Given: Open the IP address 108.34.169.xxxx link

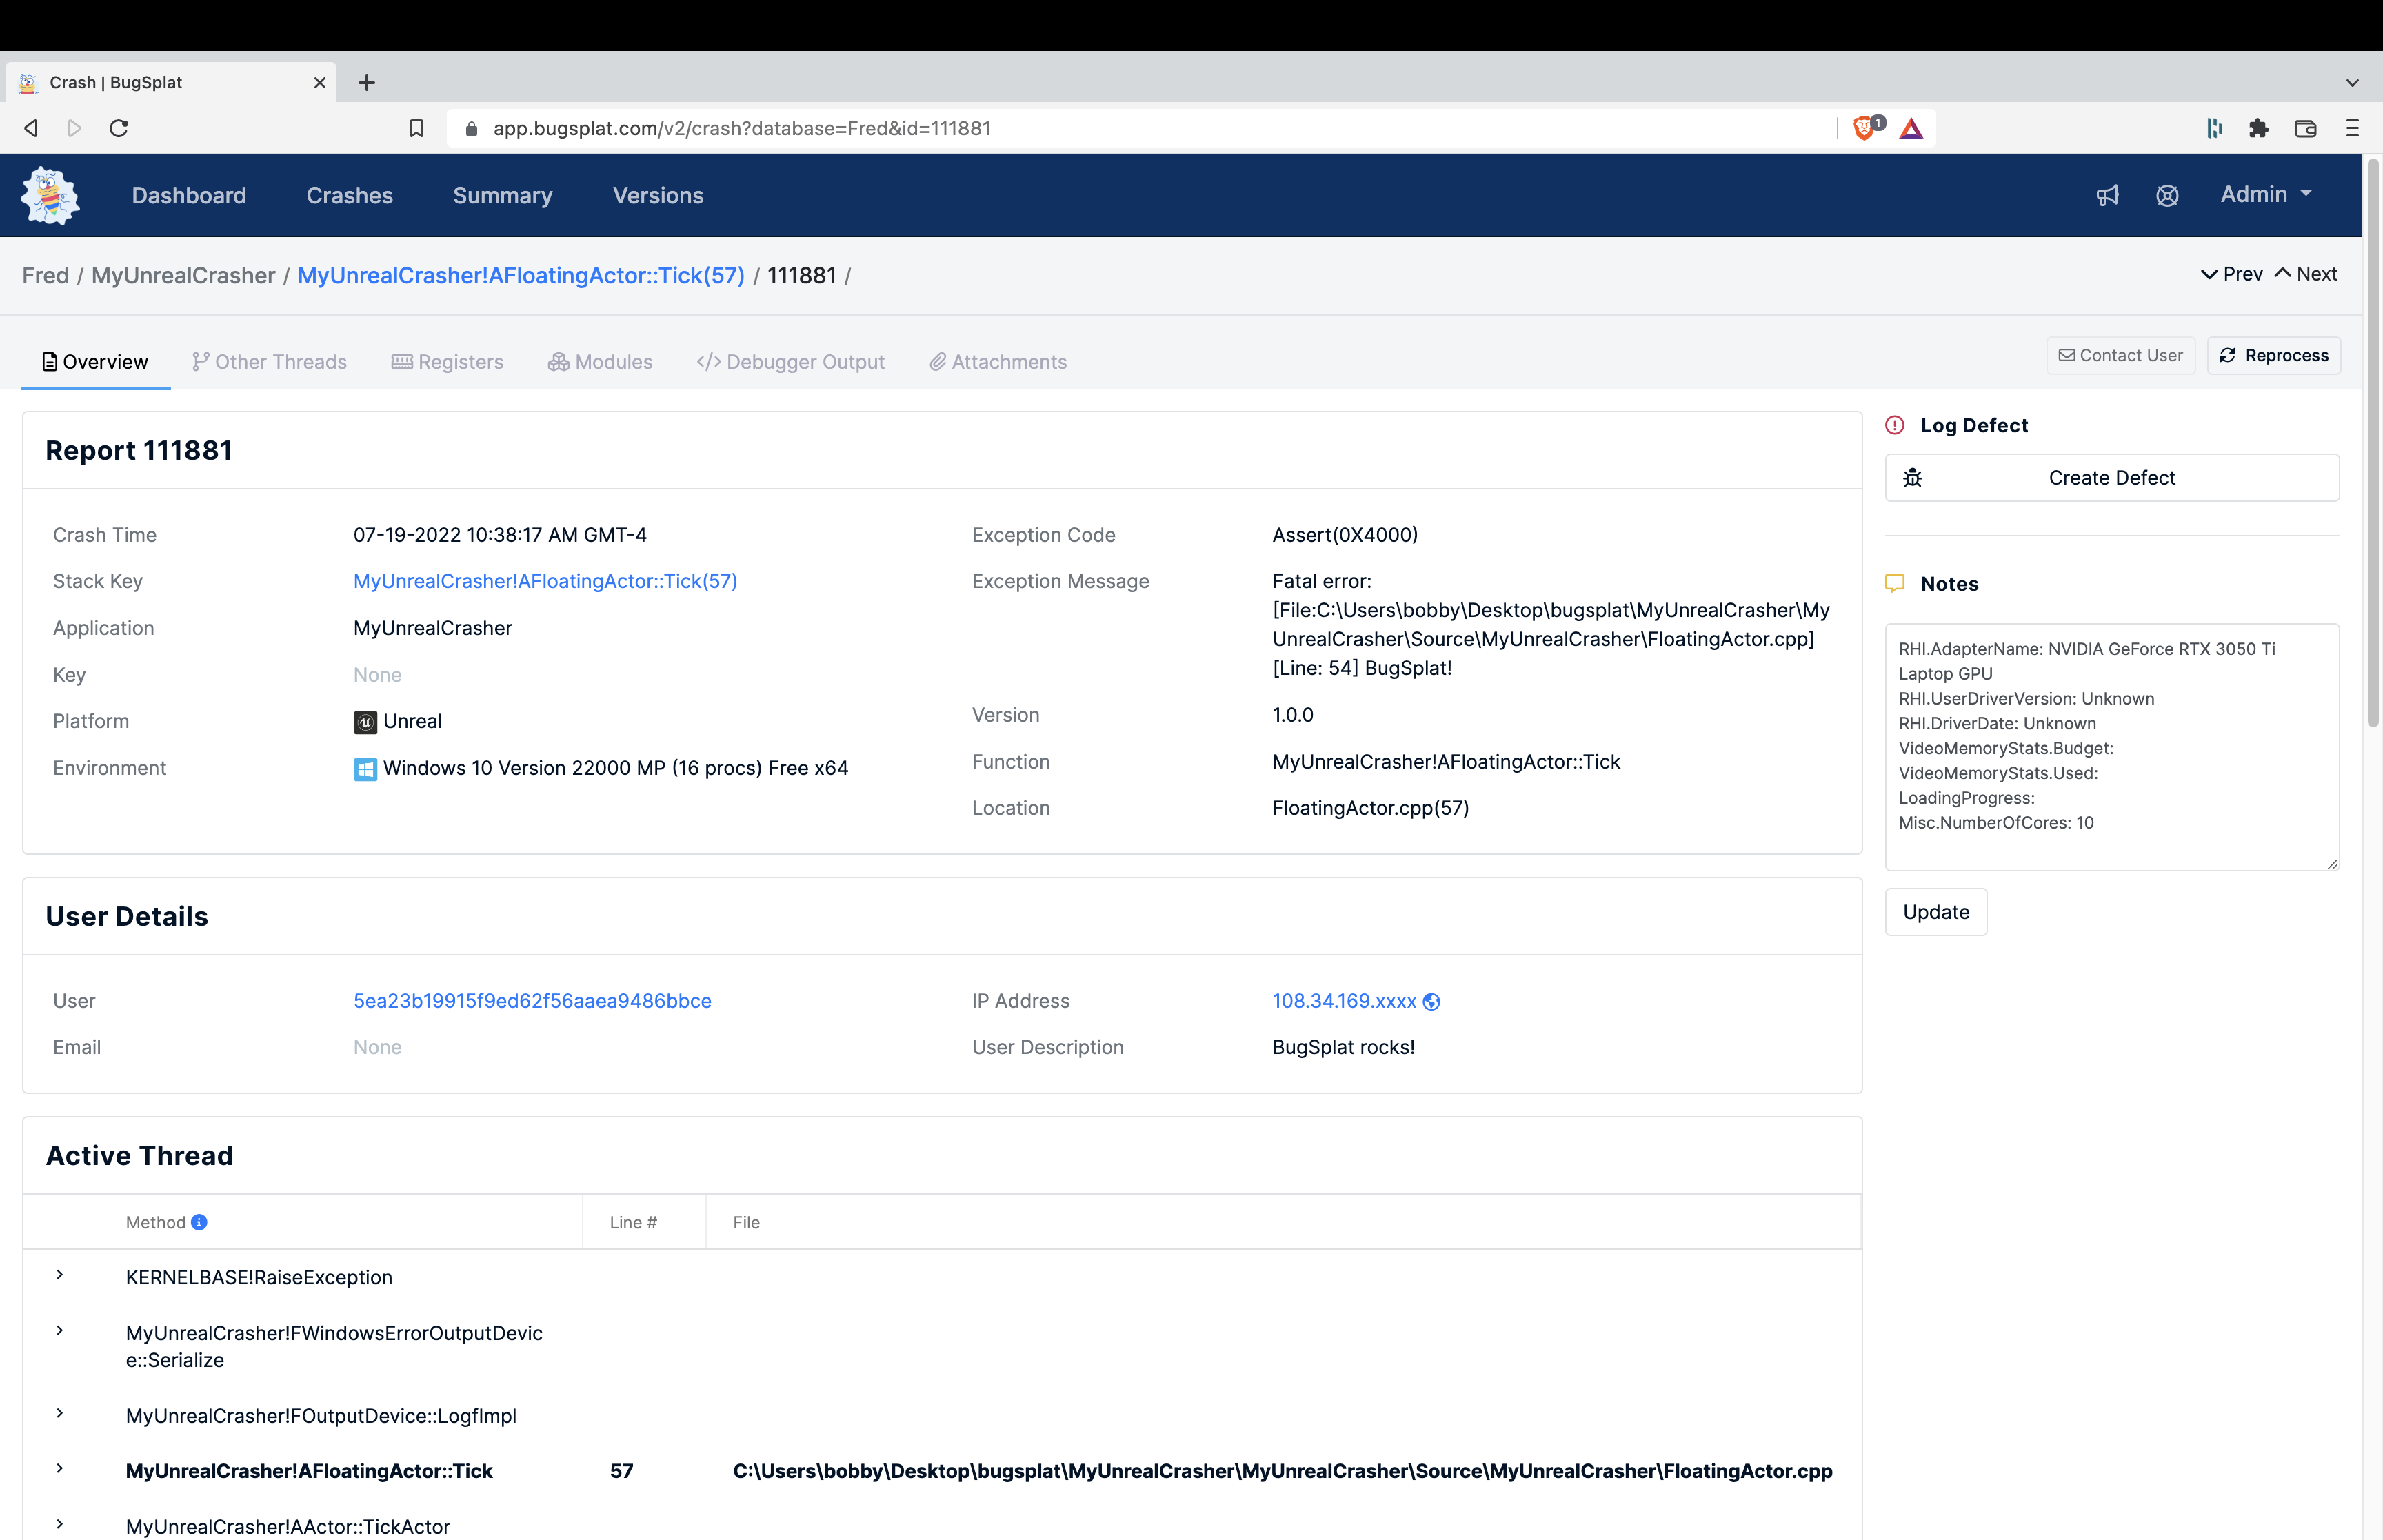Looking at the screenshot, I should coord(1344,1001).
